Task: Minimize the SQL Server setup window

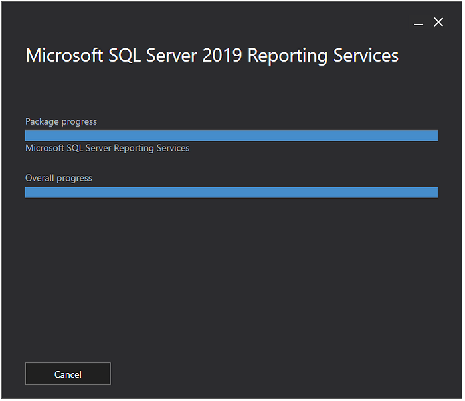Action: (x=418, y=22)
